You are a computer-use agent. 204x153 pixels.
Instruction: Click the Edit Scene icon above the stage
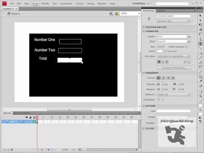tap(111, 14)
